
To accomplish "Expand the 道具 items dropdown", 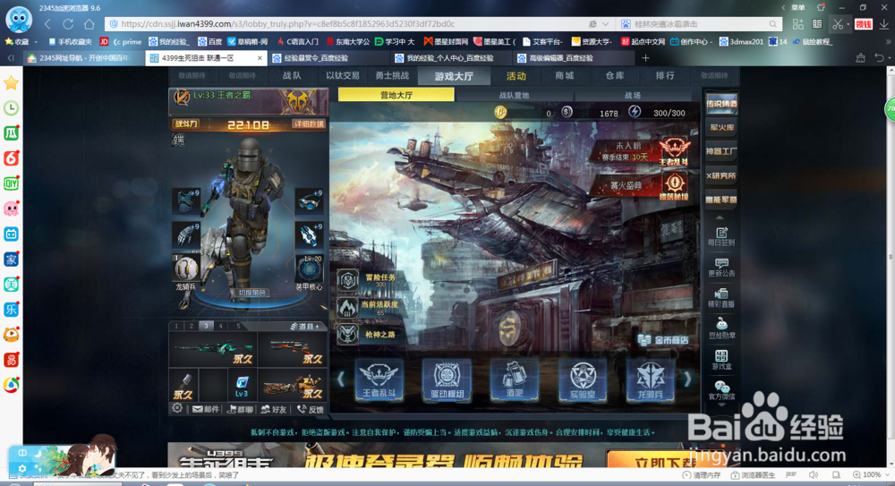I will coord(305,326).
